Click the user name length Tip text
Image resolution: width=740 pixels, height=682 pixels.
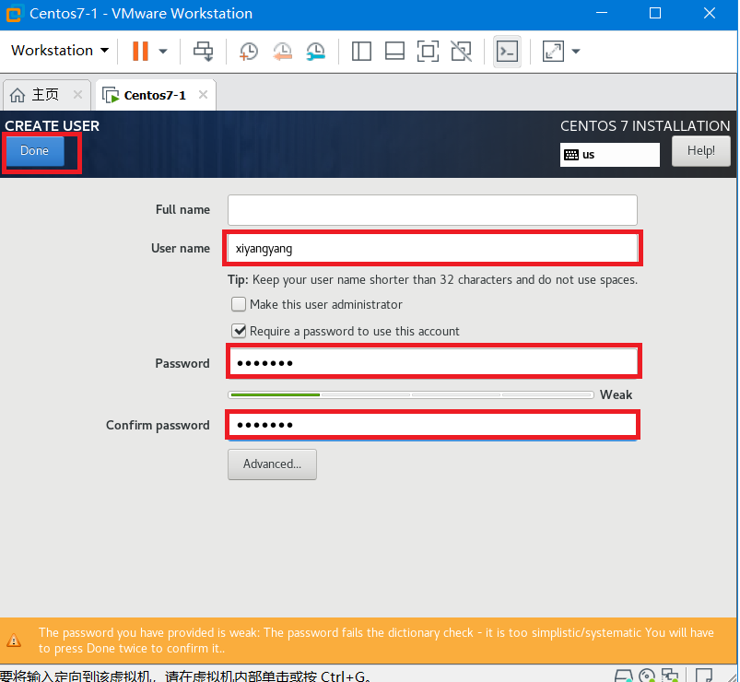pyautogui.click(x=432, y=279)
